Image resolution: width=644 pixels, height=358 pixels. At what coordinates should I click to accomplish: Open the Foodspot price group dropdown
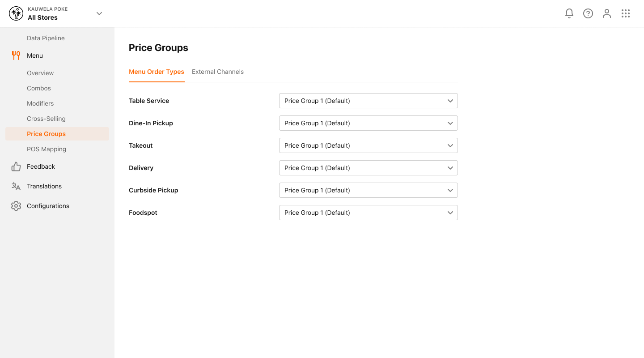pyautogui.click(x=369, y=213)
